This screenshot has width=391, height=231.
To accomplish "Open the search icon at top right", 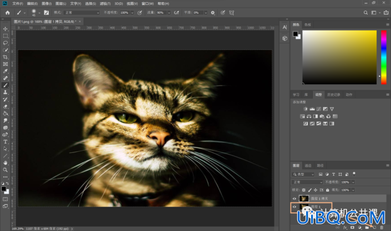I will pos(365,12).
